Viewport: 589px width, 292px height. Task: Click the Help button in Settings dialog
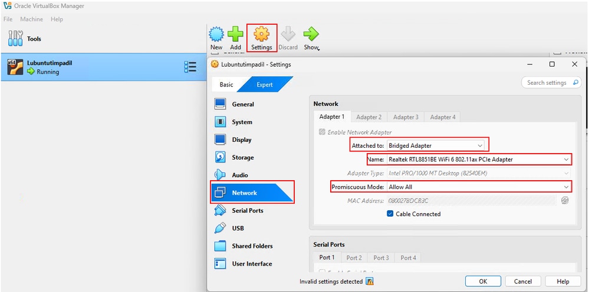(563, 281)
